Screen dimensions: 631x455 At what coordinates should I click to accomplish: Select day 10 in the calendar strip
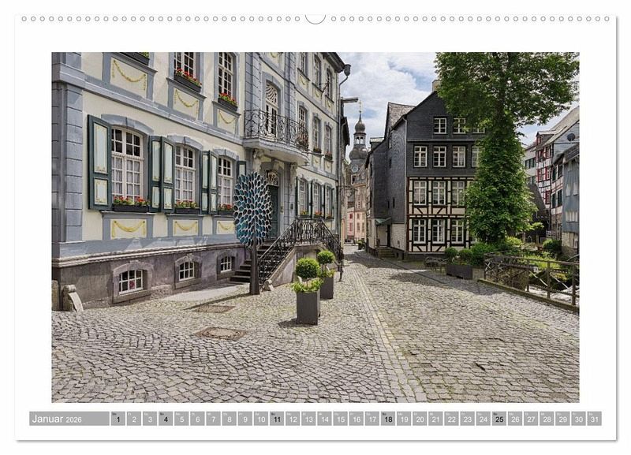[261, 419]
